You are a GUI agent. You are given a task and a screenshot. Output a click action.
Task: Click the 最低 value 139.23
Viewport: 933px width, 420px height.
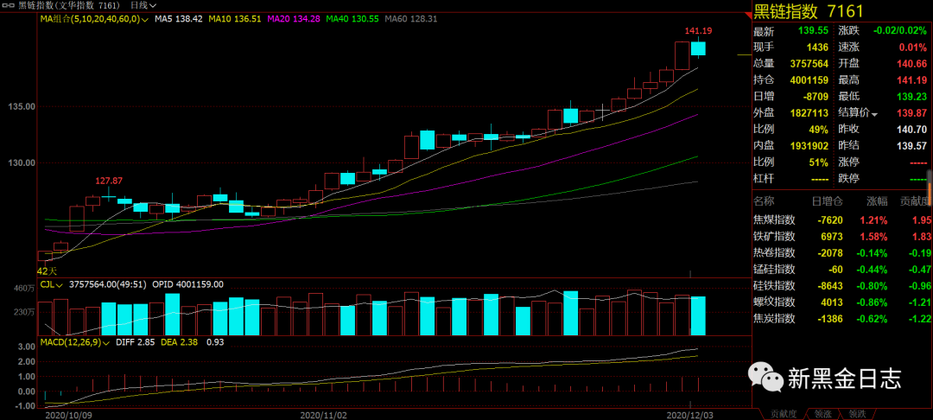click(x=913, y=97)
